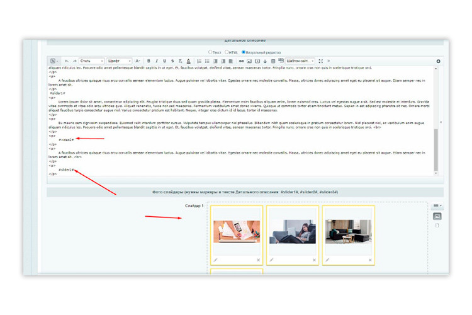The width and height of the screenshot is (472, 315).
Task: Select the Текст radio option
Action: click(x=210, y=52)
